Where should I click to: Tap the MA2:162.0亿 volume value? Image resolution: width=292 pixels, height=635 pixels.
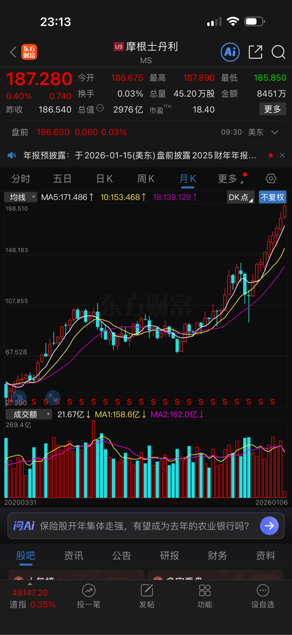pos(178,414)
